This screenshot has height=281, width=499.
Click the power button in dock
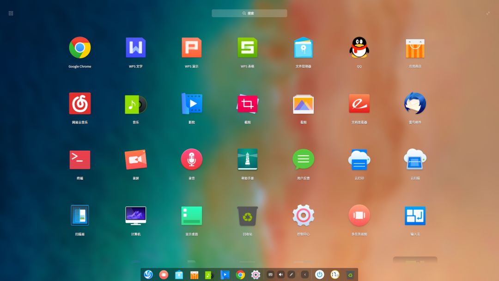pos(320,275)
